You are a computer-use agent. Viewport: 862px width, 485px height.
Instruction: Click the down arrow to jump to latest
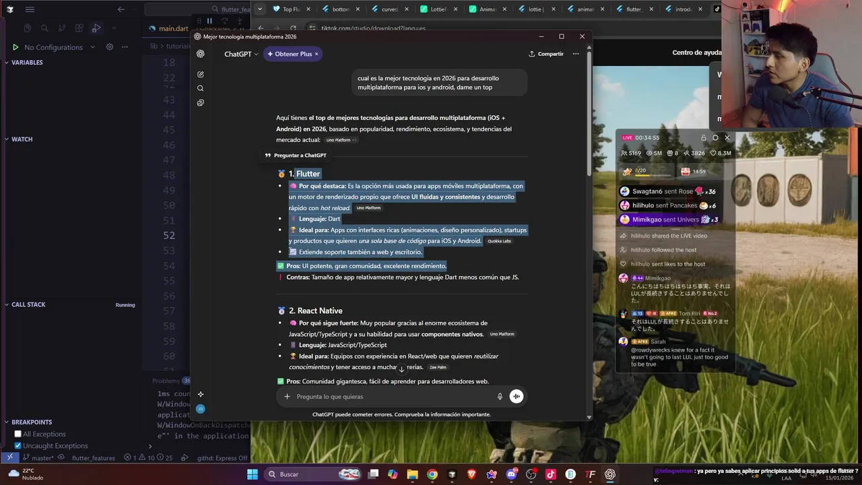point(401,369)
